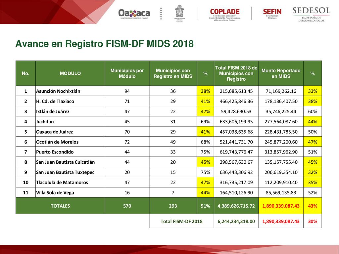Click the amount '277,564,087.60'
This screenshot has width=339, height=254.
point(281,122)
